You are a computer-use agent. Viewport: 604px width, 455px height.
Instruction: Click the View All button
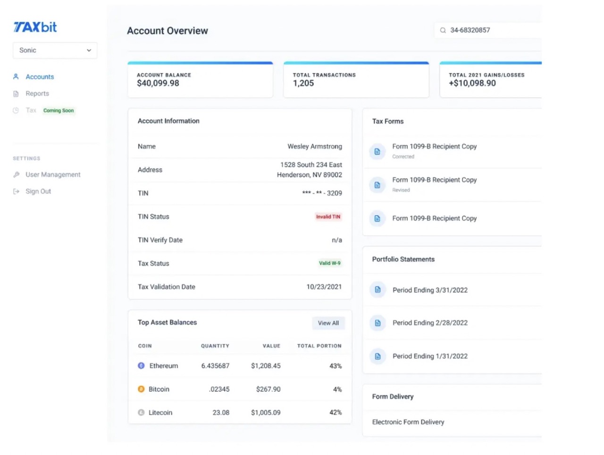tap(328, 323)
